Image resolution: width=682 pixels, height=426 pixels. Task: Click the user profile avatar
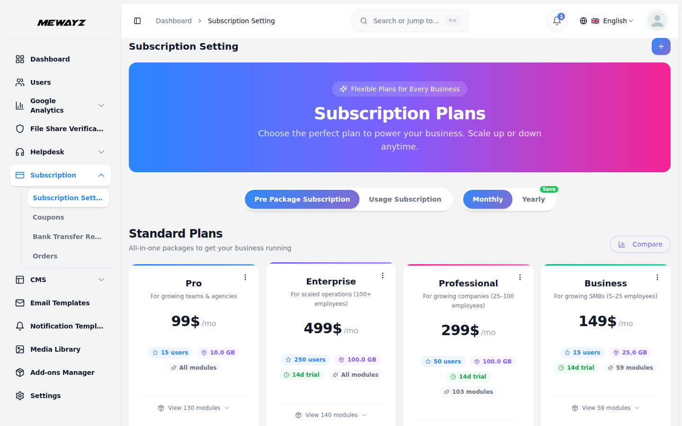[x=657, y=21]
